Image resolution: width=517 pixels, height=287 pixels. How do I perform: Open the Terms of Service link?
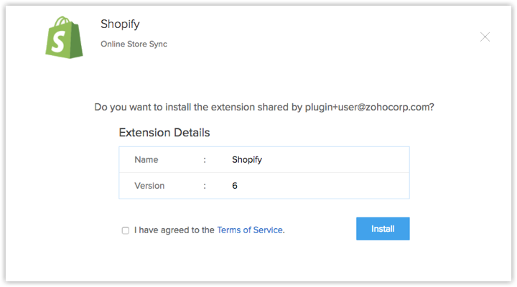point(250,230)
